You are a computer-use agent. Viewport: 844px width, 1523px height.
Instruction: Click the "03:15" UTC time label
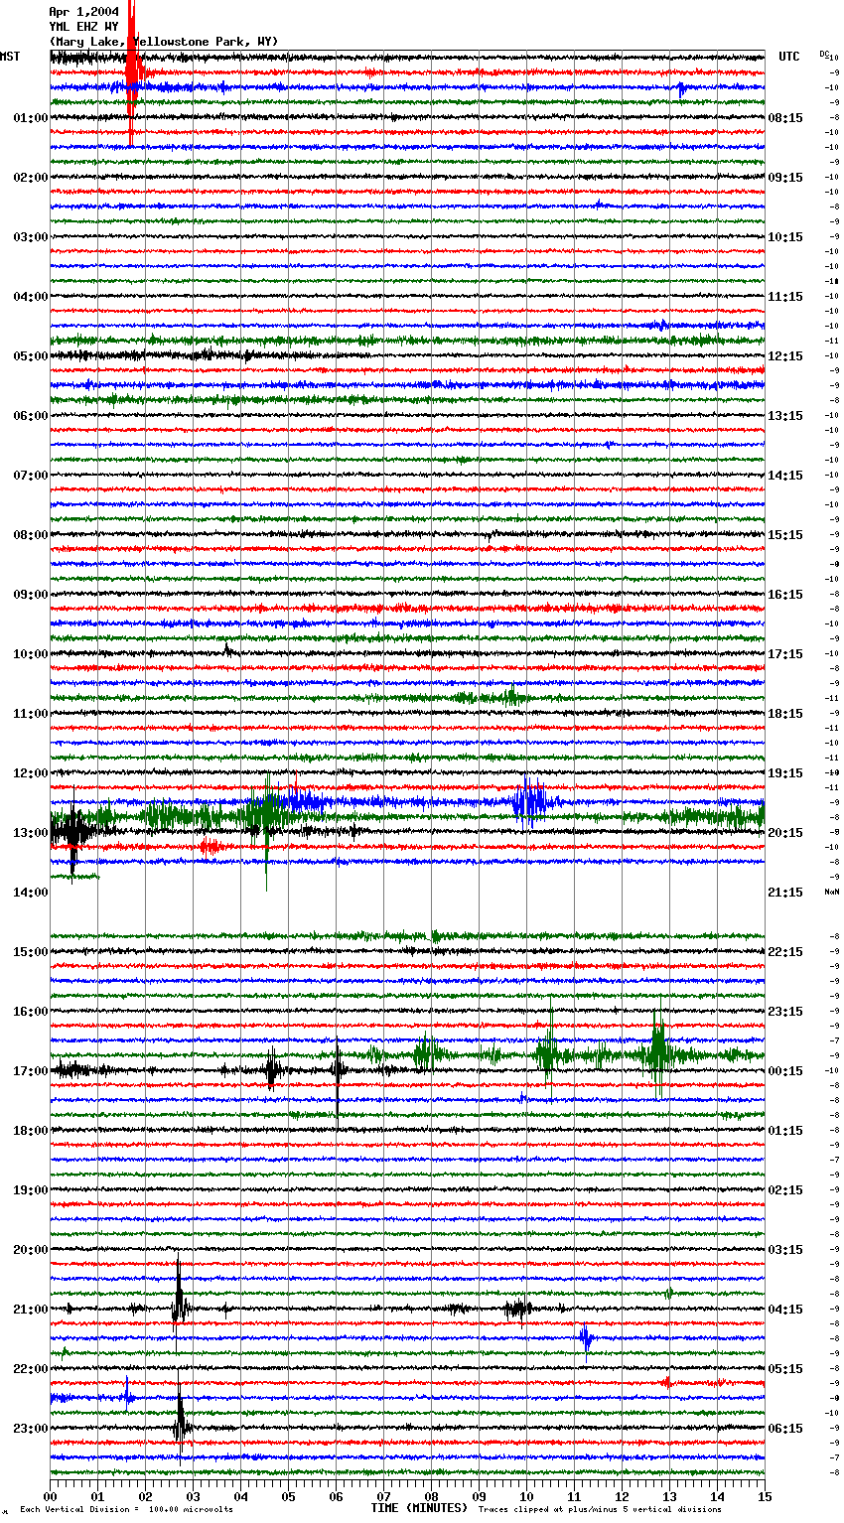coord(785,1250)
